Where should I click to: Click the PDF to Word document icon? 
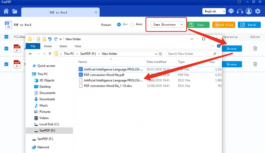(8, 25)
